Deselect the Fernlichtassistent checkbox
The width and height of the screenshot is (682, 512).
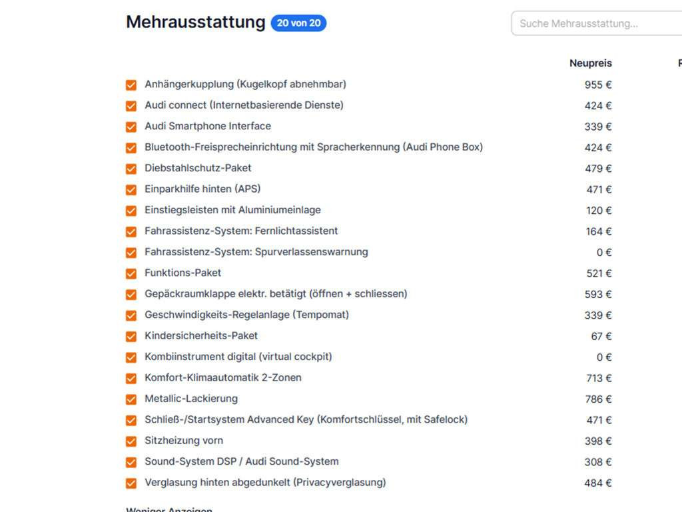[131, 232]
